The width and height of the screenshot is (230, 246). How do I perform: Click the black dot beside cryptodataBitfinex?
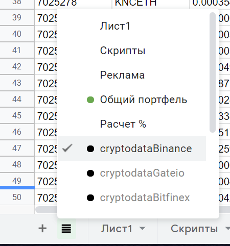tap(90, 198)
